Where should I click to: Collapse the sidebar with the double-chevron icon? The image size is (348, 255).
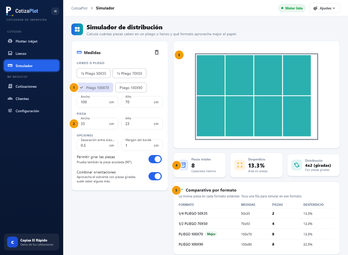click(55, 11)
